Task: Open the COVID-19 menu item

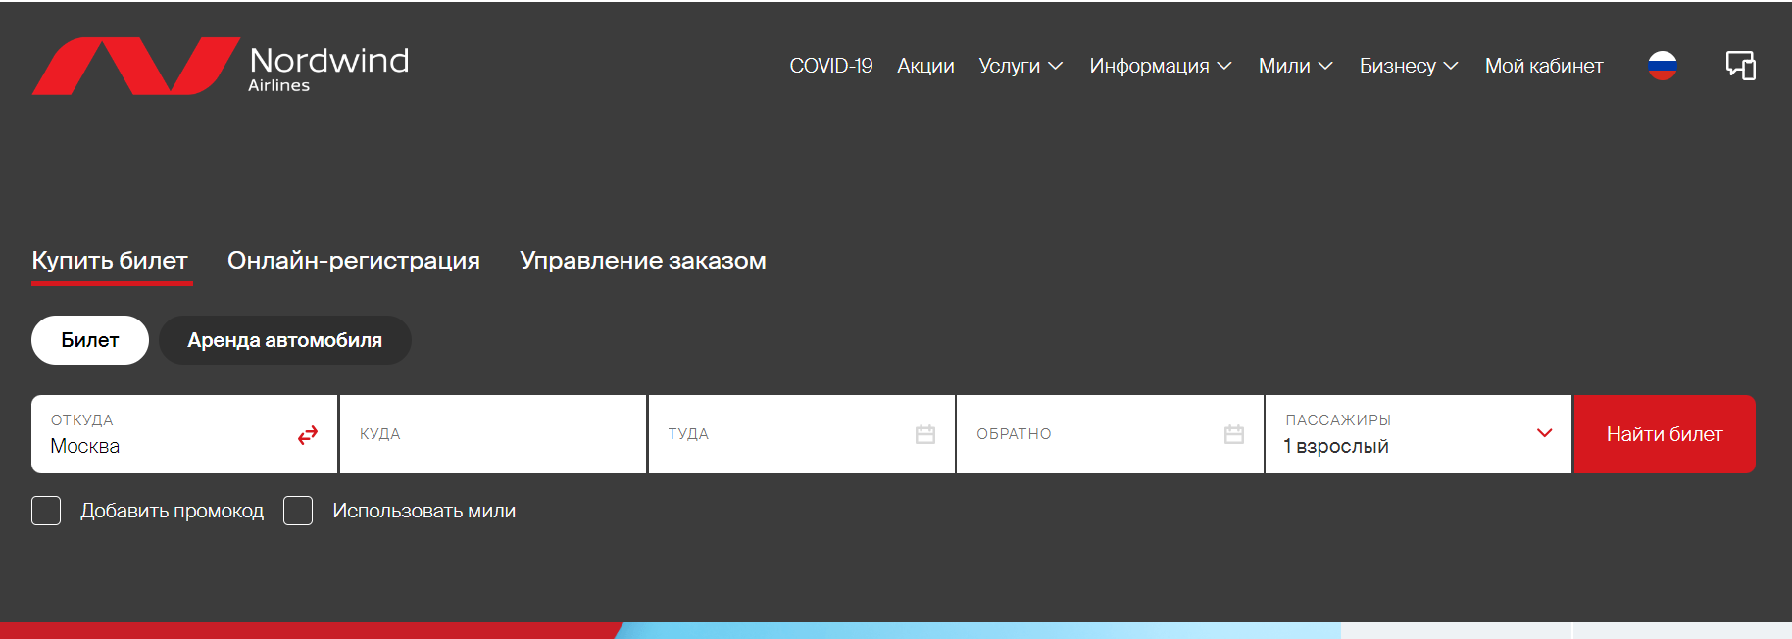Action: point(831,66)
